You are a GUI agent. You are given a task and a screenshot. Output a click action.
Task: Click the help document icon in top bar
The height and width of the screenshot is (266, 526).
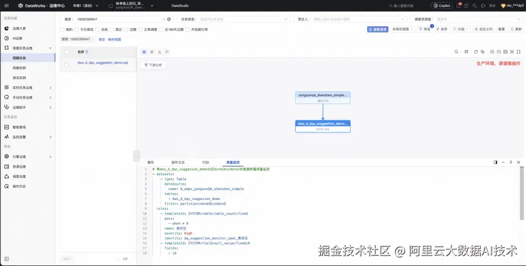[466, 6]
